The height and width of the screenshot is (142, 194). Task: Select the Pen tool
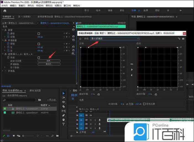point(63,115)
